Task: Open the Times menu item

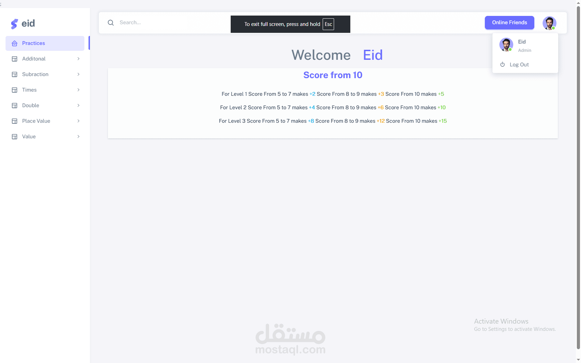Action: tap(45, 90)
